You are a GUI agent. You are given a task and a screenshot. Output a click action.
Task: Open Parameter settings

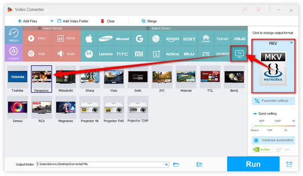point(273,101)
